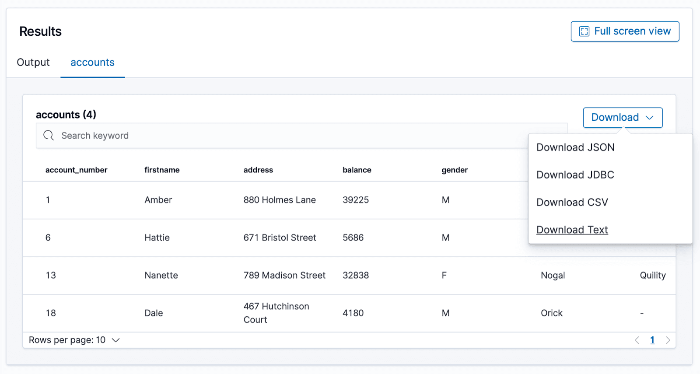The image size is (700, 374).
Task: Click address 880 Holmes Lane
Action: click(280, 200)
